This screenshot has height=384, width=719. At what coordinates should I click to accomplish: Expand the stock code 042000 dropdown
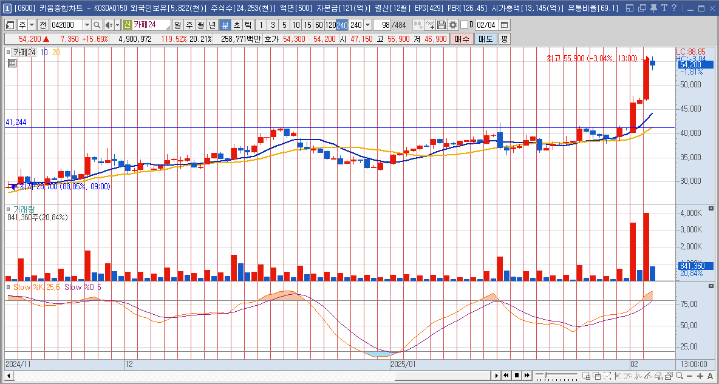(87, 25)
